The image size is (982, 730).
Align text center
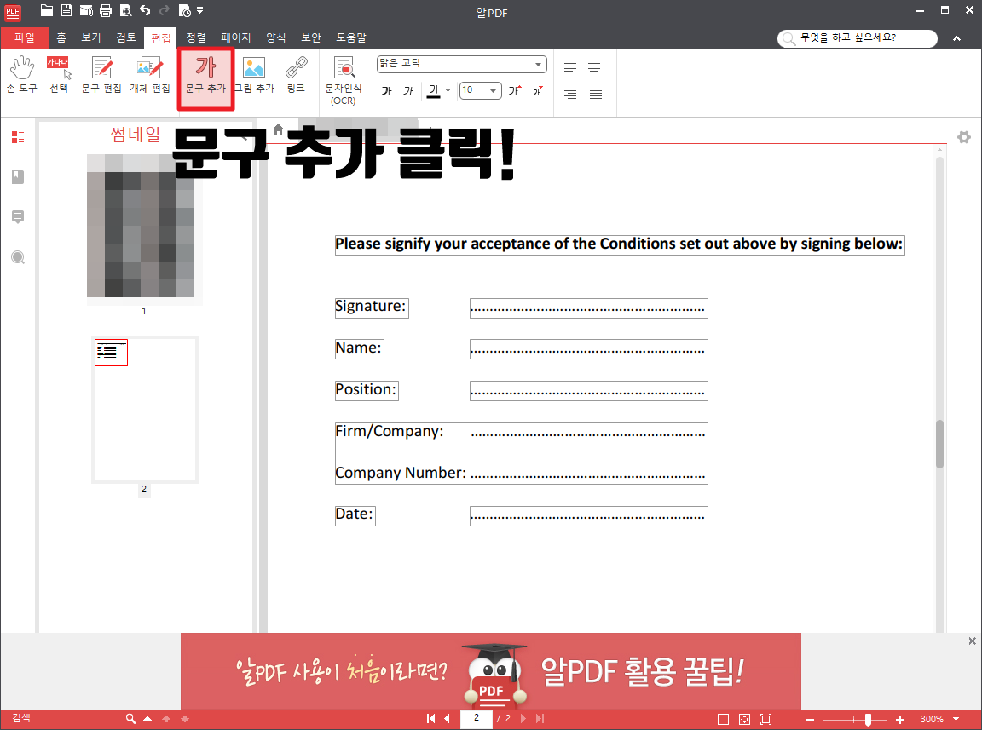(594, 67)
